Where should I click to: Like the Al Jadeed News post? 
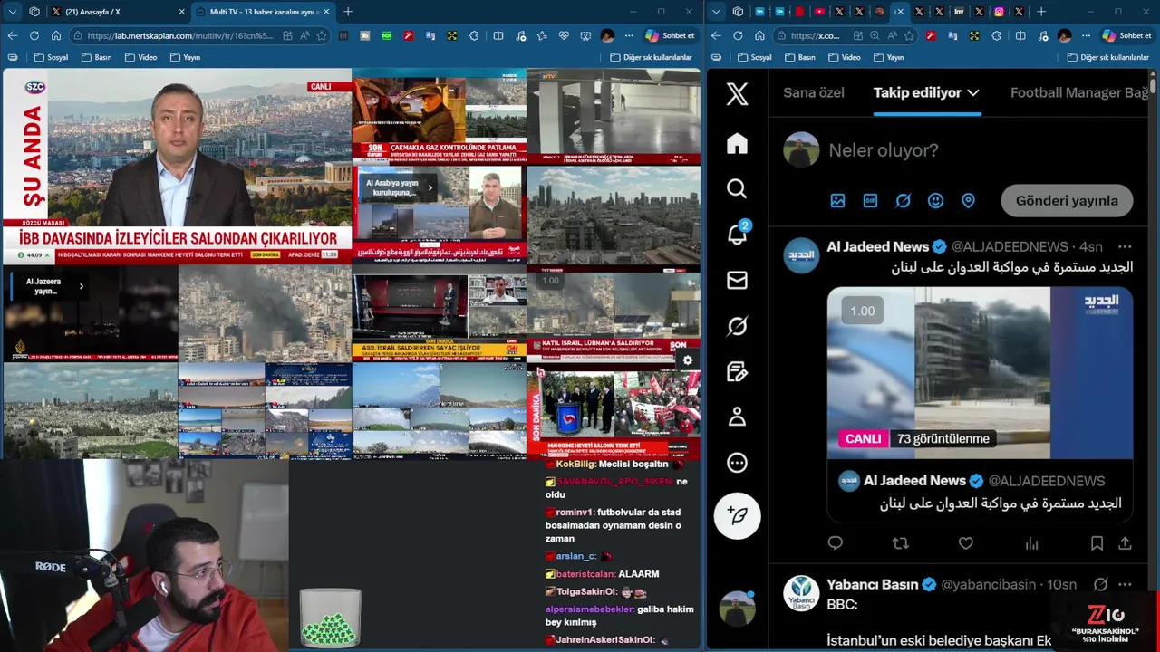click(x=965, y=543)
